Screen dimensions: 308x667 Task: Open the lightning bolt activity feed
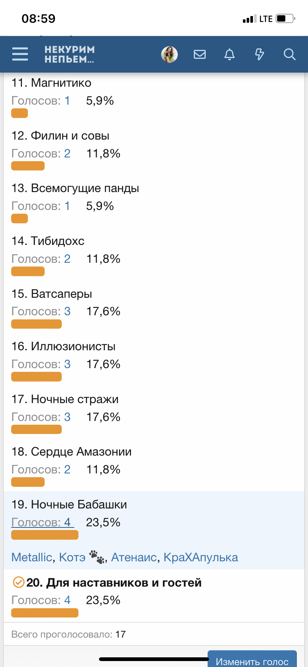(x=259, y=54)
